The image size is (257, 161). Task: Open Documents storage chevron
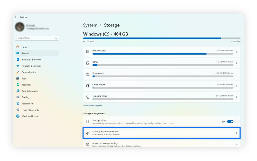(236, 74)
